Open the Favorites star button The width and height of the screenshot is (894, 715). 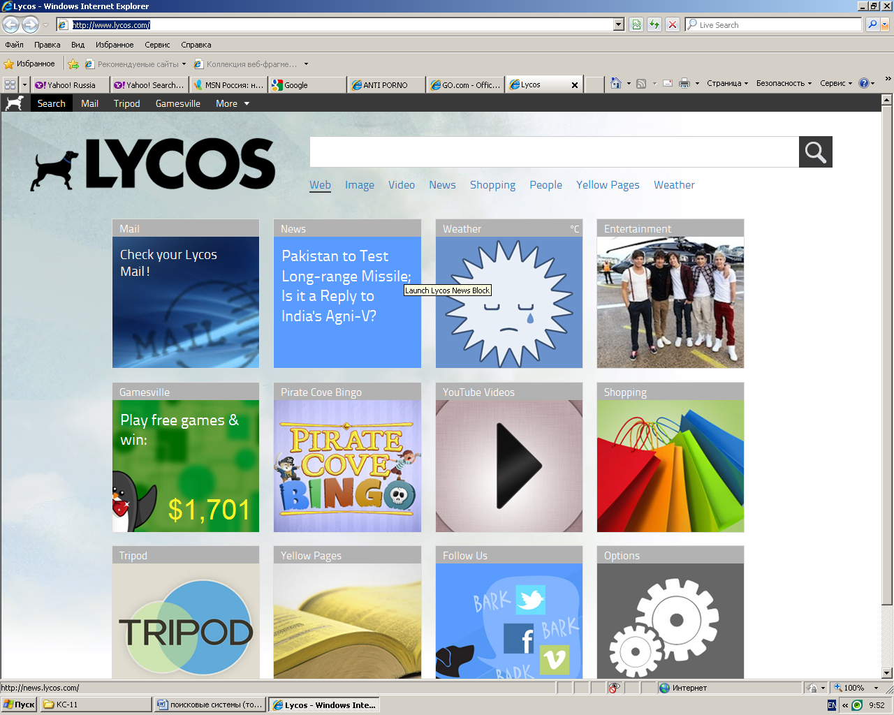click(29, 64)
